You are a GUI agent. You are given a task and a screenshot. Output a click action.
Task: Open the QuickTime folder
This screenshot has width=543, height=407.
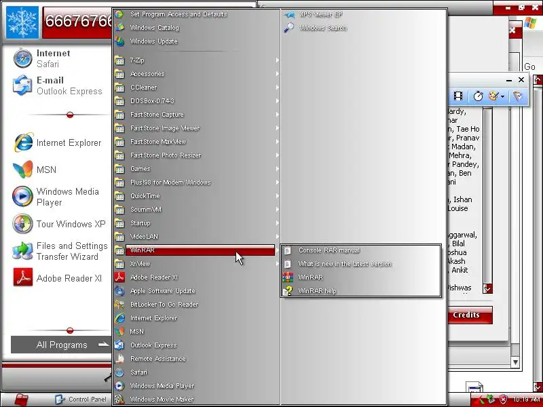[196, 196]
